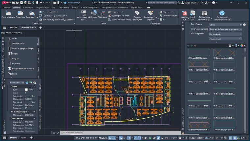The height and width of the screenshot is (141, 250).
Task: Click the Создать блок button
Action: point(116,12)
